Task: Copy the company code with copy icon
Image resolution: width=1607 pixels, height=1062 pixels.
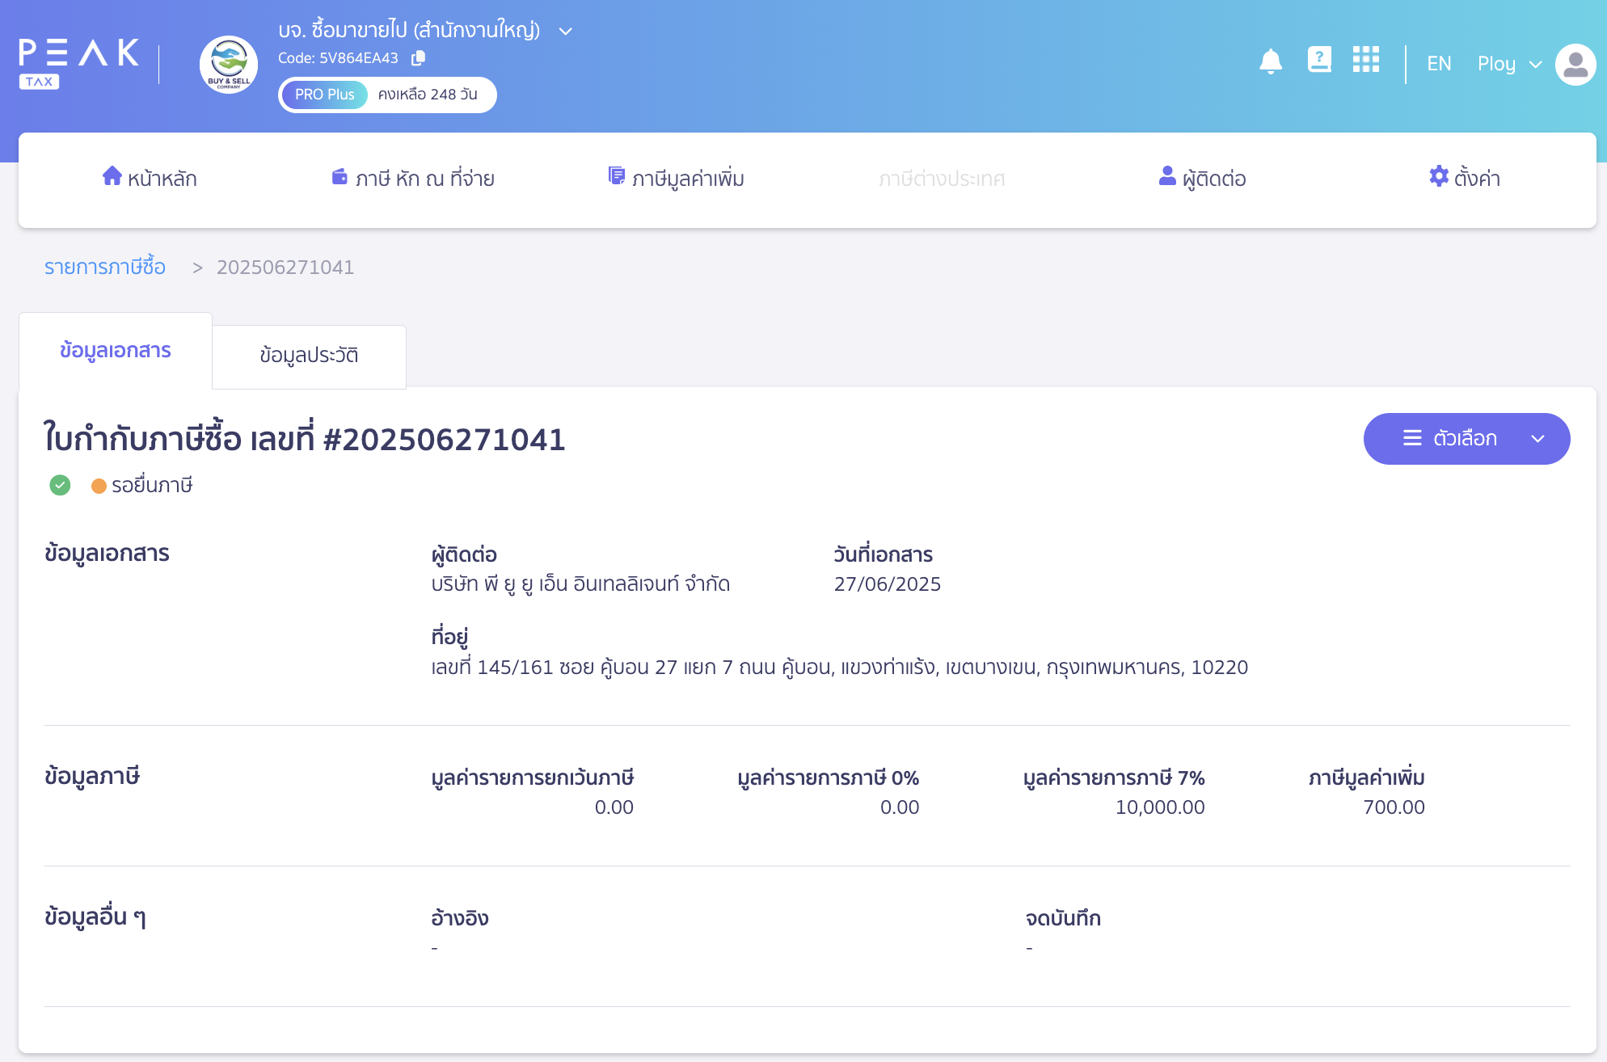Action: coord(418,58)
